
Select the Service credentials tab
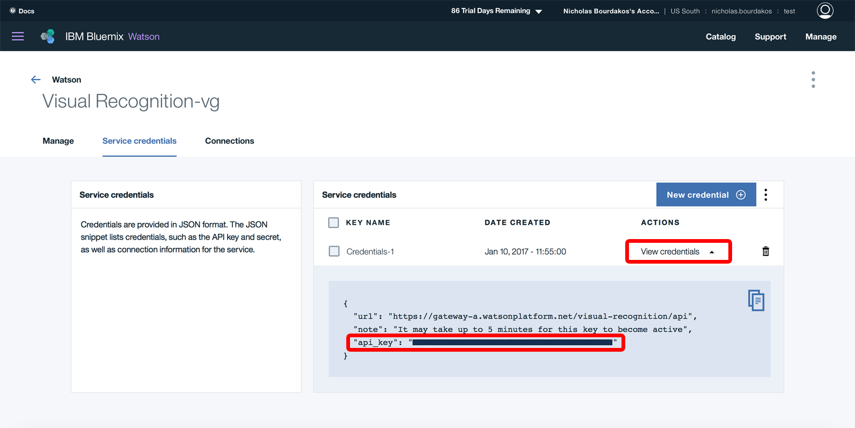coord(139,141)
